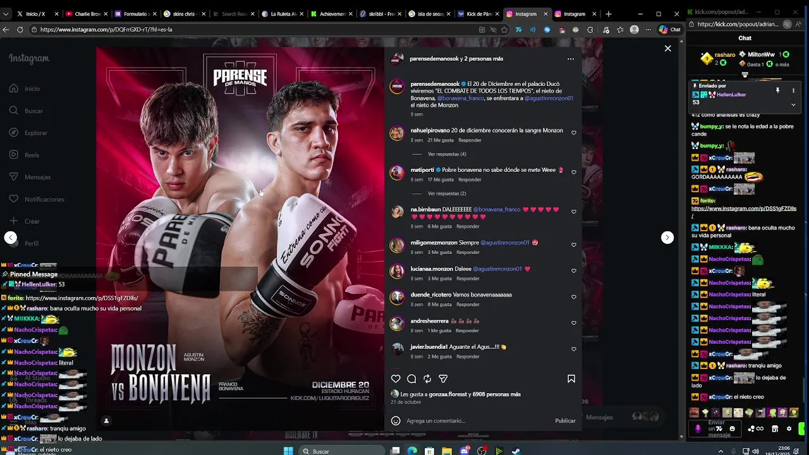809x455 pixels.
Task: Expand browser tab search dropdown arrow
Action: (6, 14)
